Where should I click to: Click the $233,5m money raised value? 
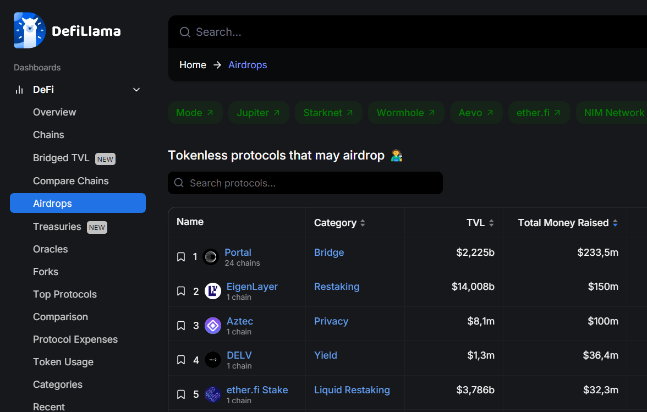point(598,252)
